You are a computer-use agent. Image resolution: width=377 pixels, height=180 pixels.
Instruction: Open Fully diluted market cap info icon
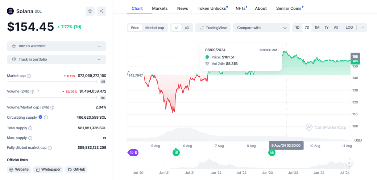[50, 148]
